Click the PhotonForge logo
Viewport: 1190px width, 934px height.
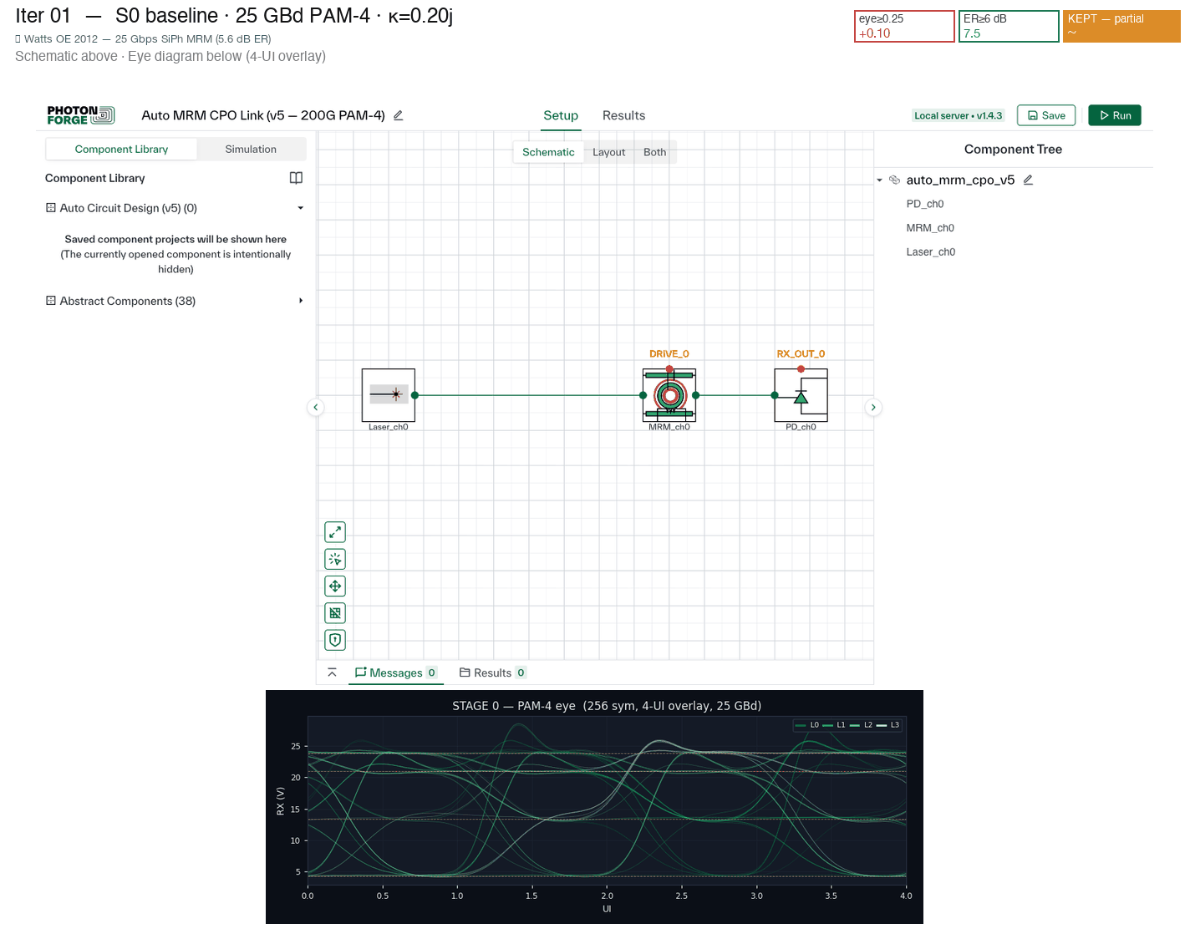(x=80, y=115)
